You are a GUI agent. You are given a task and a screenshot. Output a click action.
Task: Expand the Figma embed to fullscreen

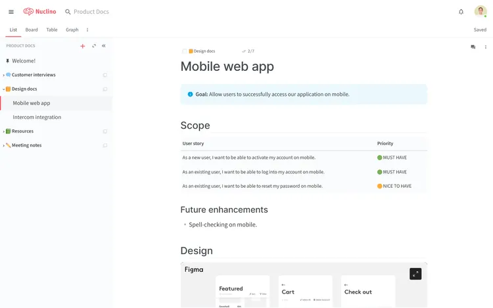415,274
